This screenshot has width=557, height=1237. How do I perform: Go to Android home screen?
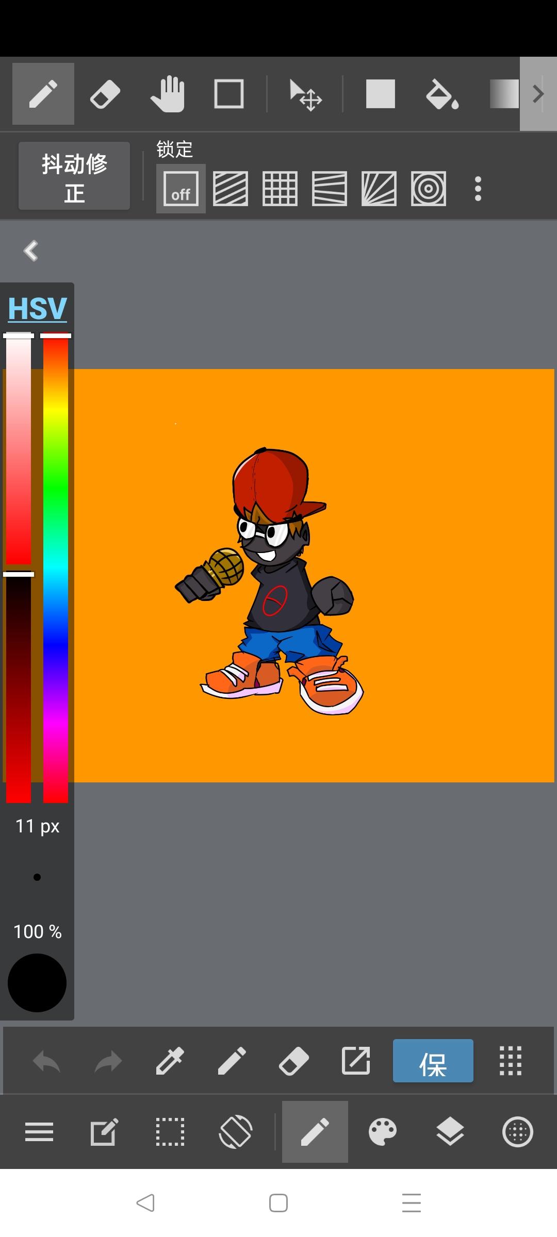pos(278,1203)
